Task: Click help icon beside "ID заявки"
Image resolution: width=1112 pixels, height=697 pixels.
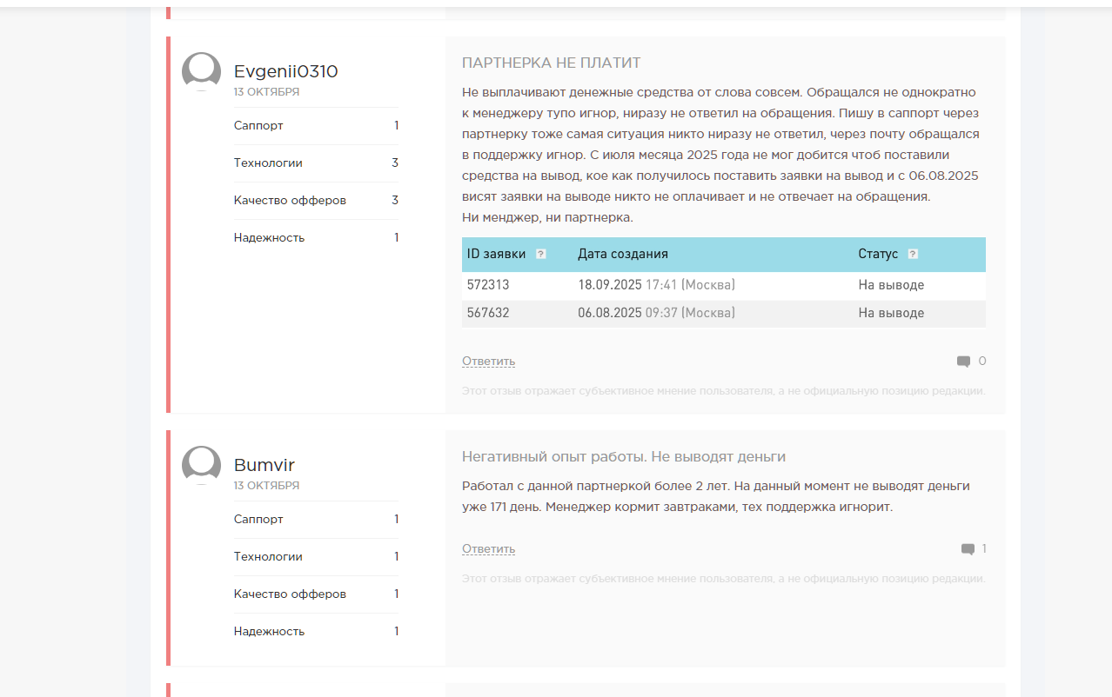Action: click(541, 255)
